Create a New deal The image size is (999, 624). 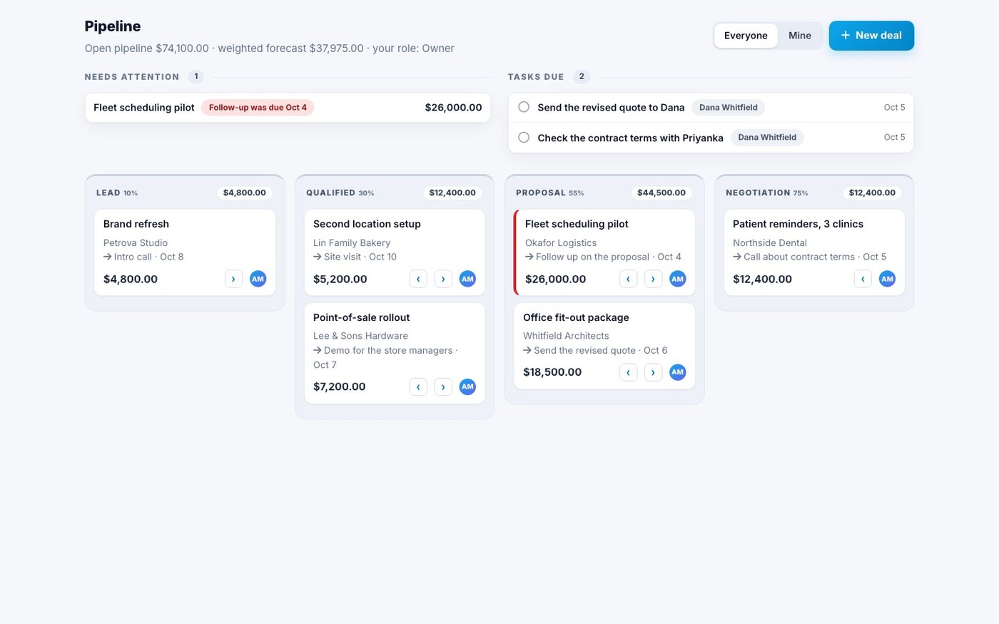871,36
